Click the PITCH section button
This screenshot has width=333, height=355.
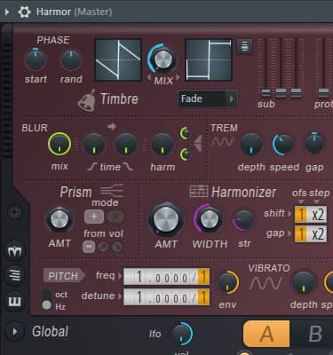coord(64,276)
